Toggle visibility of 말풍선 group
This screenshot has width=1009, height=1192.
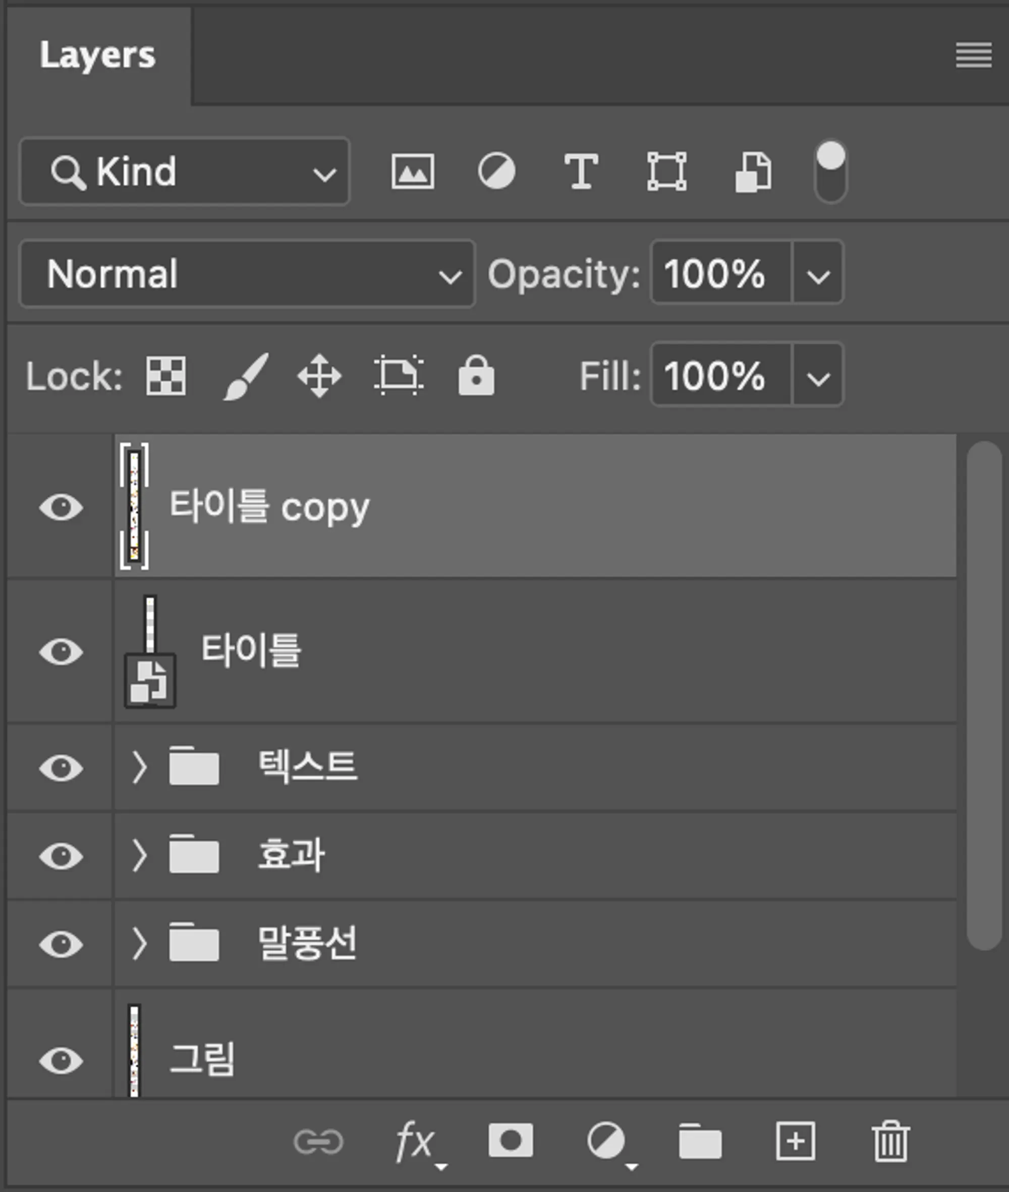tap(61, 944)
